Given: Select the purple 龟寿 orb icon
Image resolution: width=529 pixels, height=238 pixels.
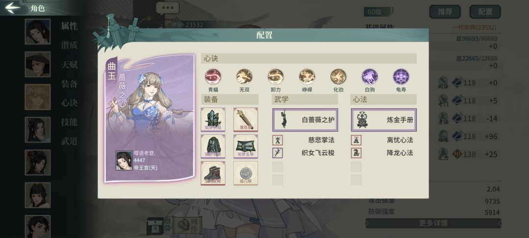Looking at the screenshot, I should pyautogui.click(x=401, y=76).
